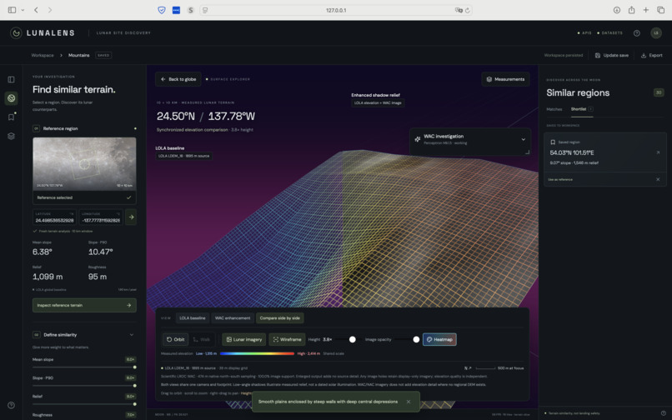Click Use as reference link
672x420 pixels.
coord(560,179)
